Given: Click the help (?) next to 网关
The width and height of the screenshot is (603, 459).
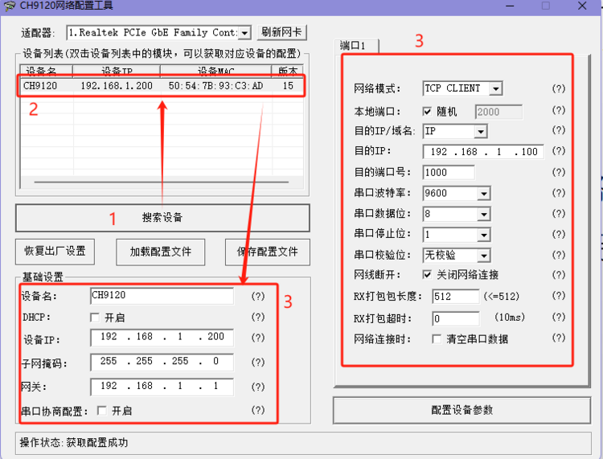Looking at the screenshot, I should [258, 387].
